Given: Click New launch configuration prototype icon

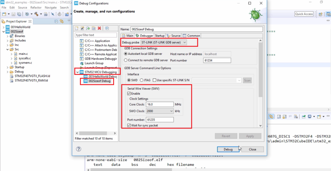Looking at the screenshot, I should pyautogui.click(x=82, y=28).
